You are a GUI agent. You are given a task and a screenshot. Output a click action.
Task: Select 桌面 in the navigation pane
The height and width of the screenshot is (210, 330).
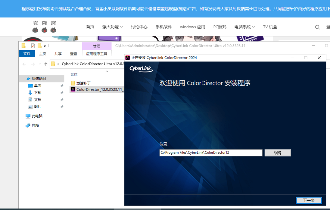(38, 86)
